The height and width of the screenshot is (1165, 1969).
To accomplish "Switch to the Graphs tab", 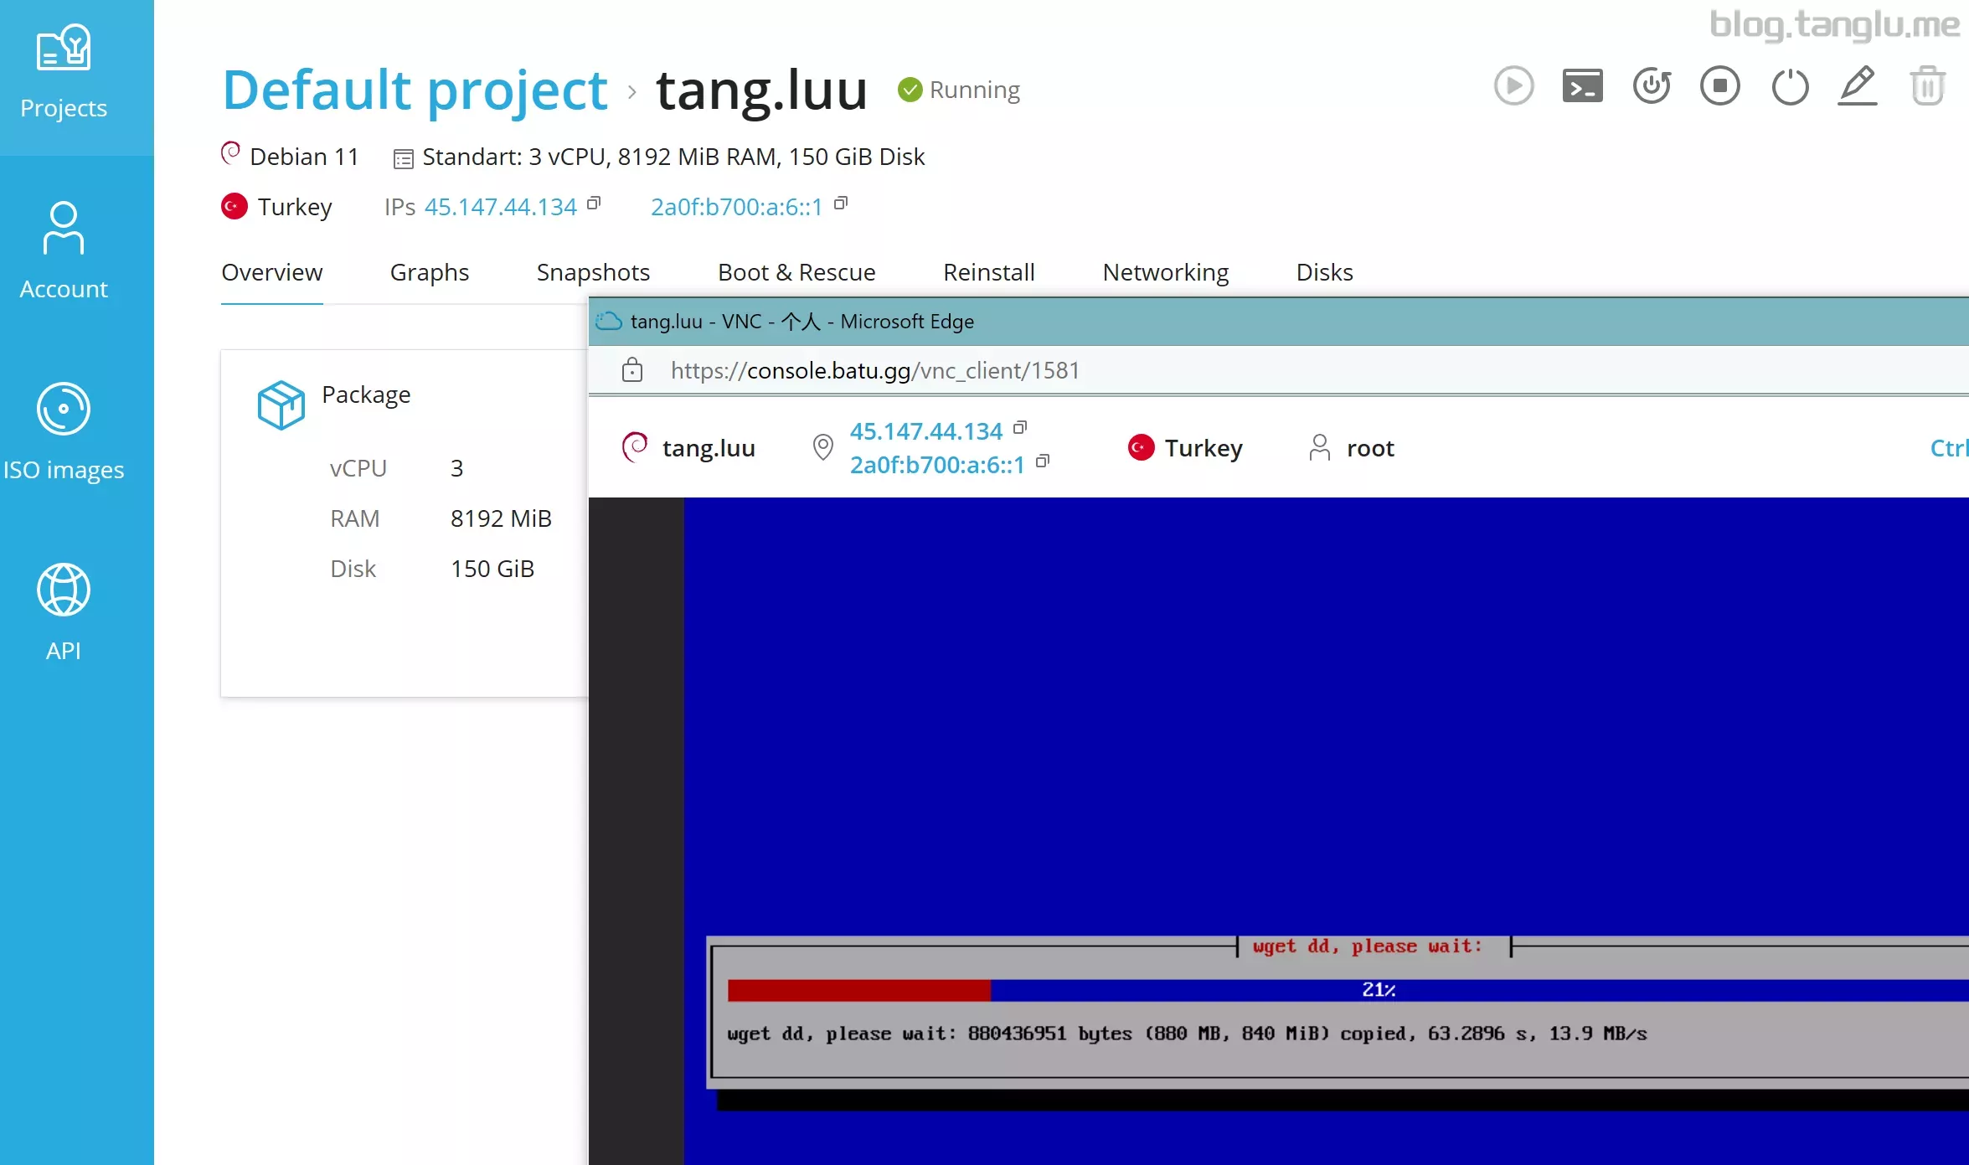I will [x=429, y=272].
